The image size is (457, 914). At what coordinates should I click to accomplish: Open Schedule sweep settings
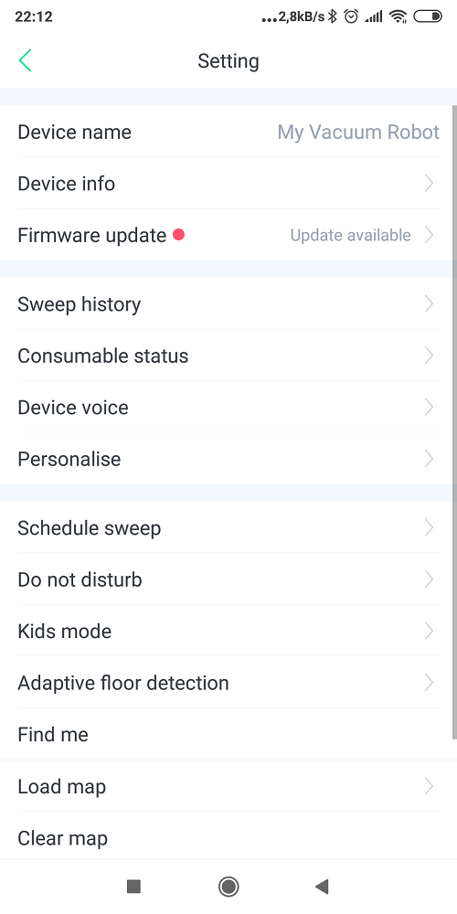click(228, 528)
